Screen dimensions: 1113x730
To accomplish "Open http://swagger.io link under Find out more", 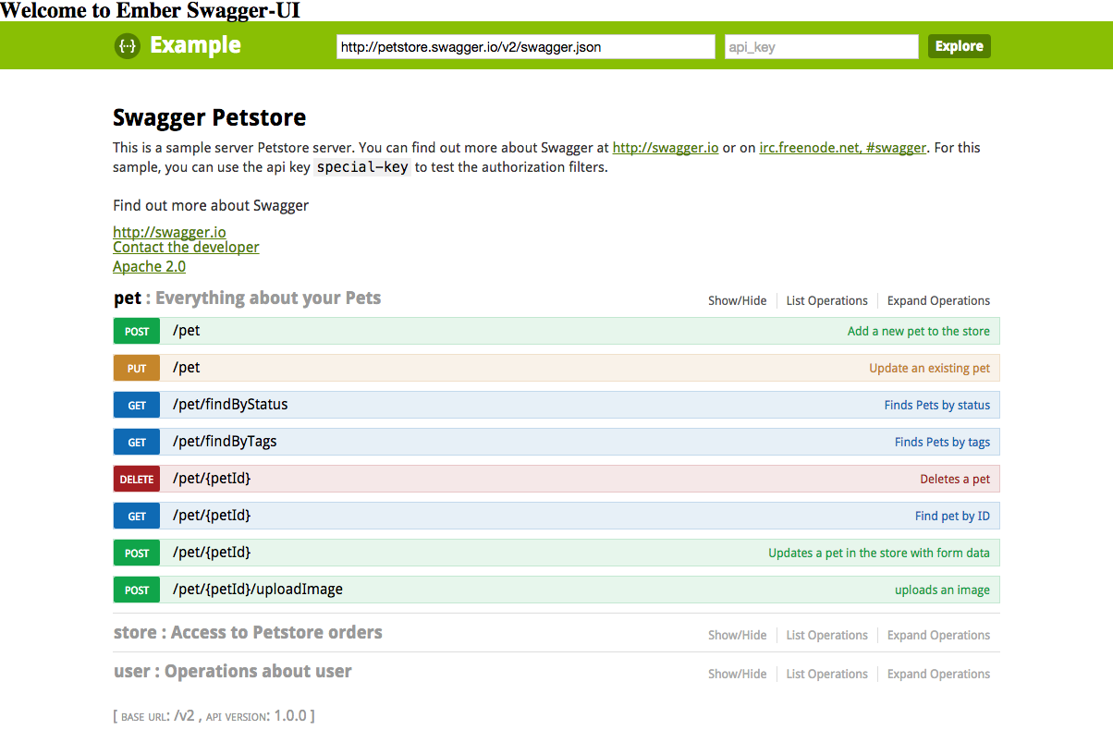I will (169, 232).
